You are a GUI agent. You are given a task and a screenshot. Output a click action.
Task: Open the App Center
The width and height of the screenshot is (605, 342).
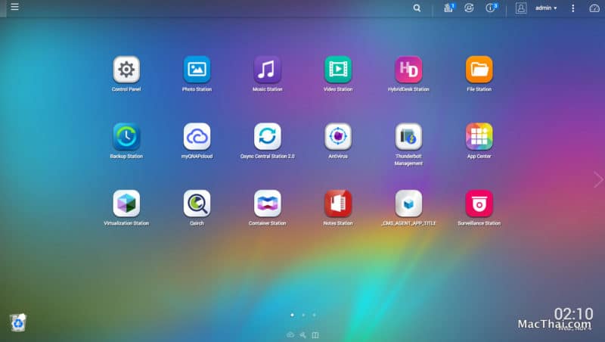tap(479, 137)
